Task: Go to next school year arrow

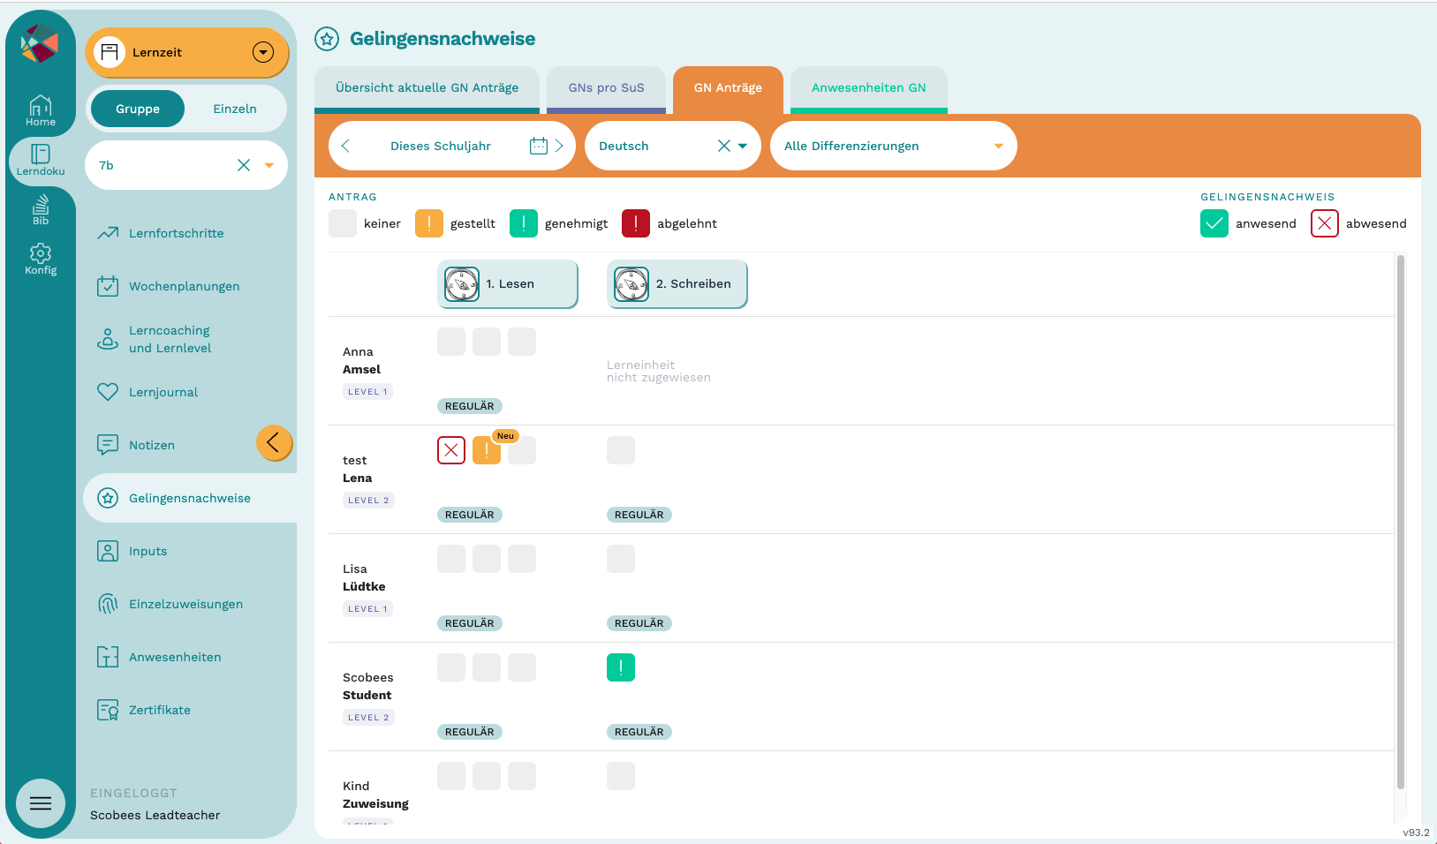Action: [559, 146]
